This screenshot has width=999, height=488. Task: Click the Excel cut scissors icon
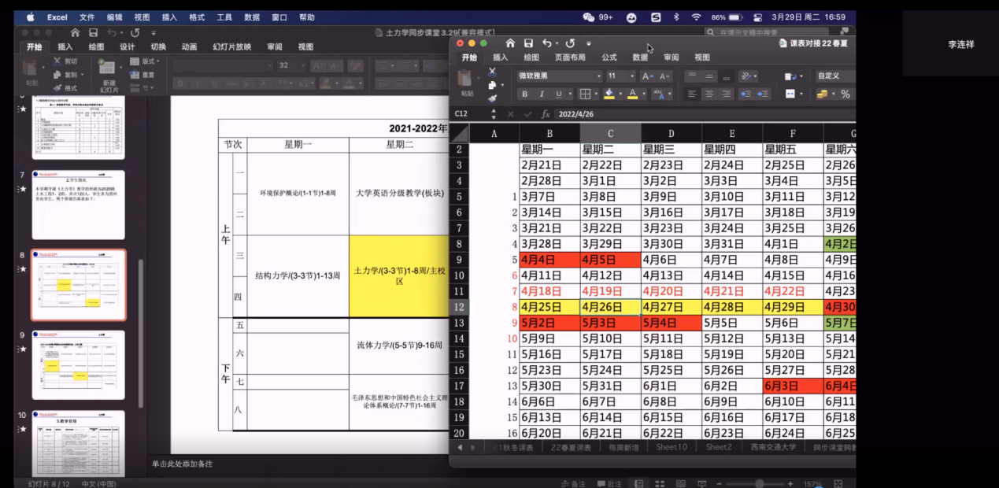tap(492, 72)
